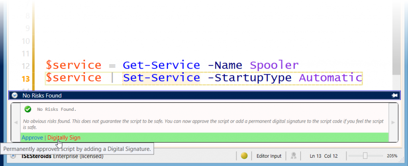Click the Set-Service command on line 13
Screen dimensions: 408x166
click(161, 77)
